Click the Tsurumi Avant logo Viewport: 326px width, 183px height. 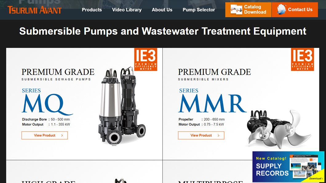point(34,10)
